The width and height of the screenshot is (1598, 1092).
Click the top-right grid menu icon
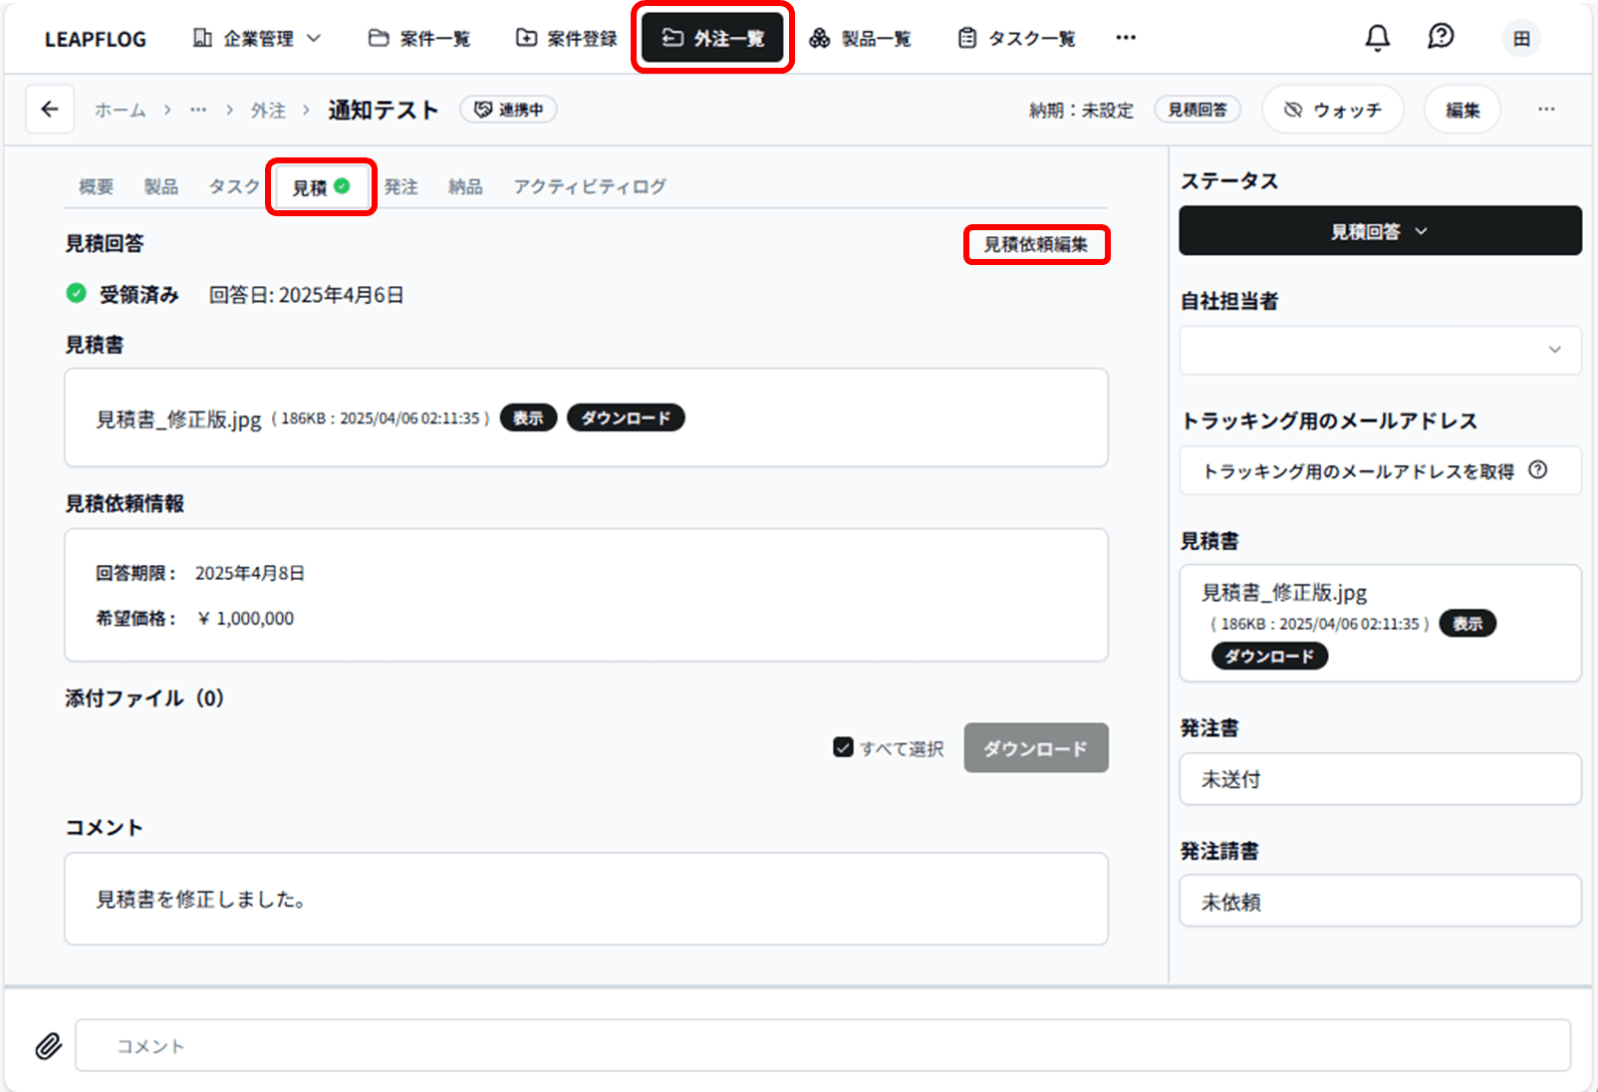[1521, 39]
